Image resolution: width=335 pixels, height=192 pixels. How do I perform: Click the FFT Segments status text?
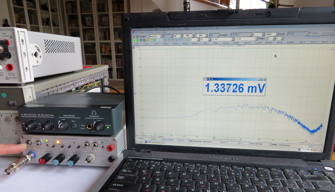click(143, 136)
